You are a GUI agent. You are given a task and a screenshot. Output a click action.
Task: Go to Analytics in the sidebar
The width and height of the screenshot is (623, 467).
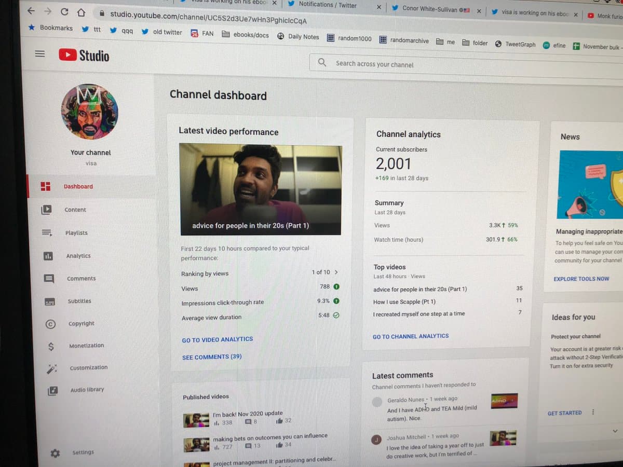pos(78,256)
